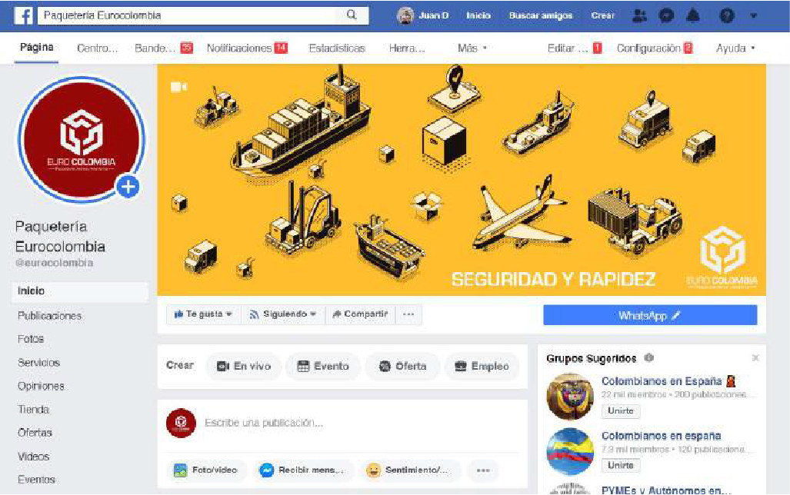The width and height of the screenshot is (790, 495).
Task: Open the three-dots menu beside Compartir
Action: tap(408, 314)
